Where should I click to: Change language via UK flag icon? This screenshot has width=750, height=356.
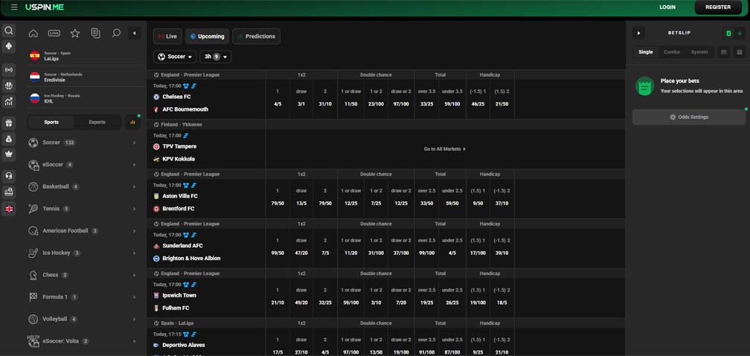pyautogui.click(x=9, y=209)
